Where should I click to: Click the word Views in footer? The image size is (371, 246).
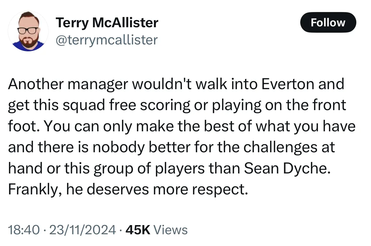click(x=171, y=230)
